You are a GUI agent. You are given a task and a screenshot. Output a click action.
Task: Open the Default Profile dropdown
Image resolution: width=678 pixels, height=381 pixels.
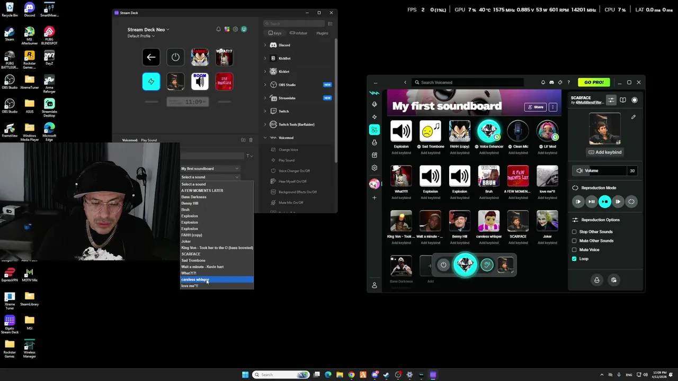141,36
